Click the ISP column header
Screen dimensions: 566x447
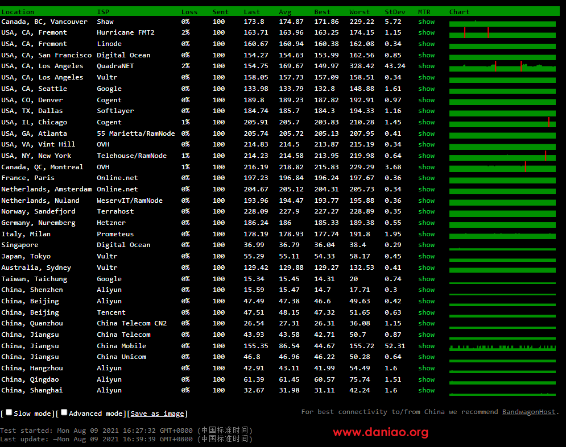[103, 12]
